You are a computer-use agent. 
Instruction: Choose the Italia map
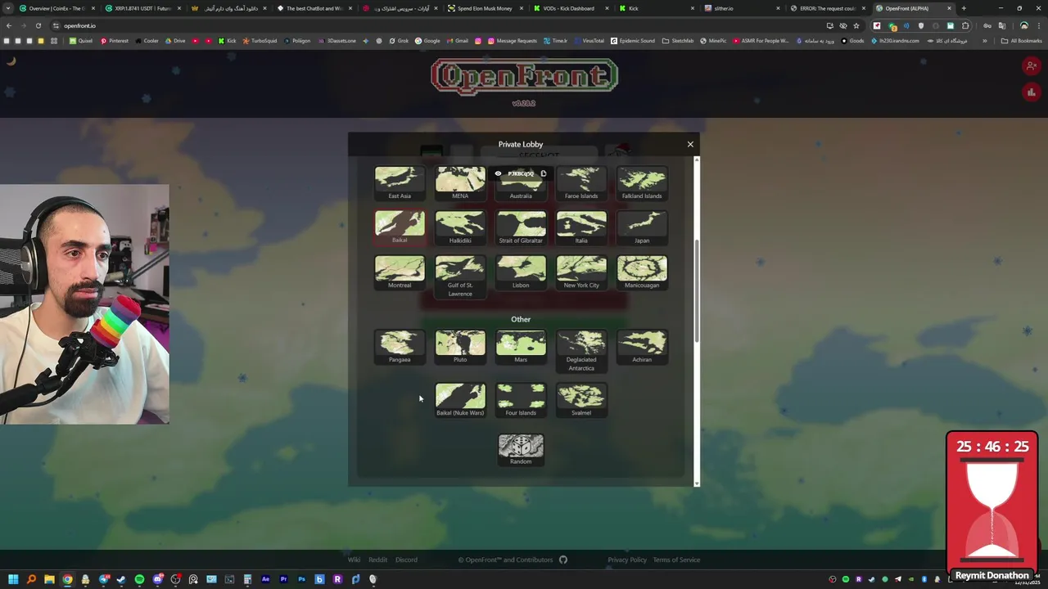581,227
